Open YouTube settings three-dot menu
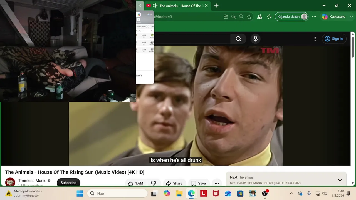 coord(315,39)
